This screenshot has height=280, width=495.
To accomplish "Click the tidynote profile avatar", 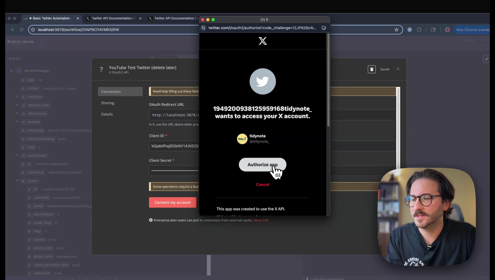I will pos(242,139).
